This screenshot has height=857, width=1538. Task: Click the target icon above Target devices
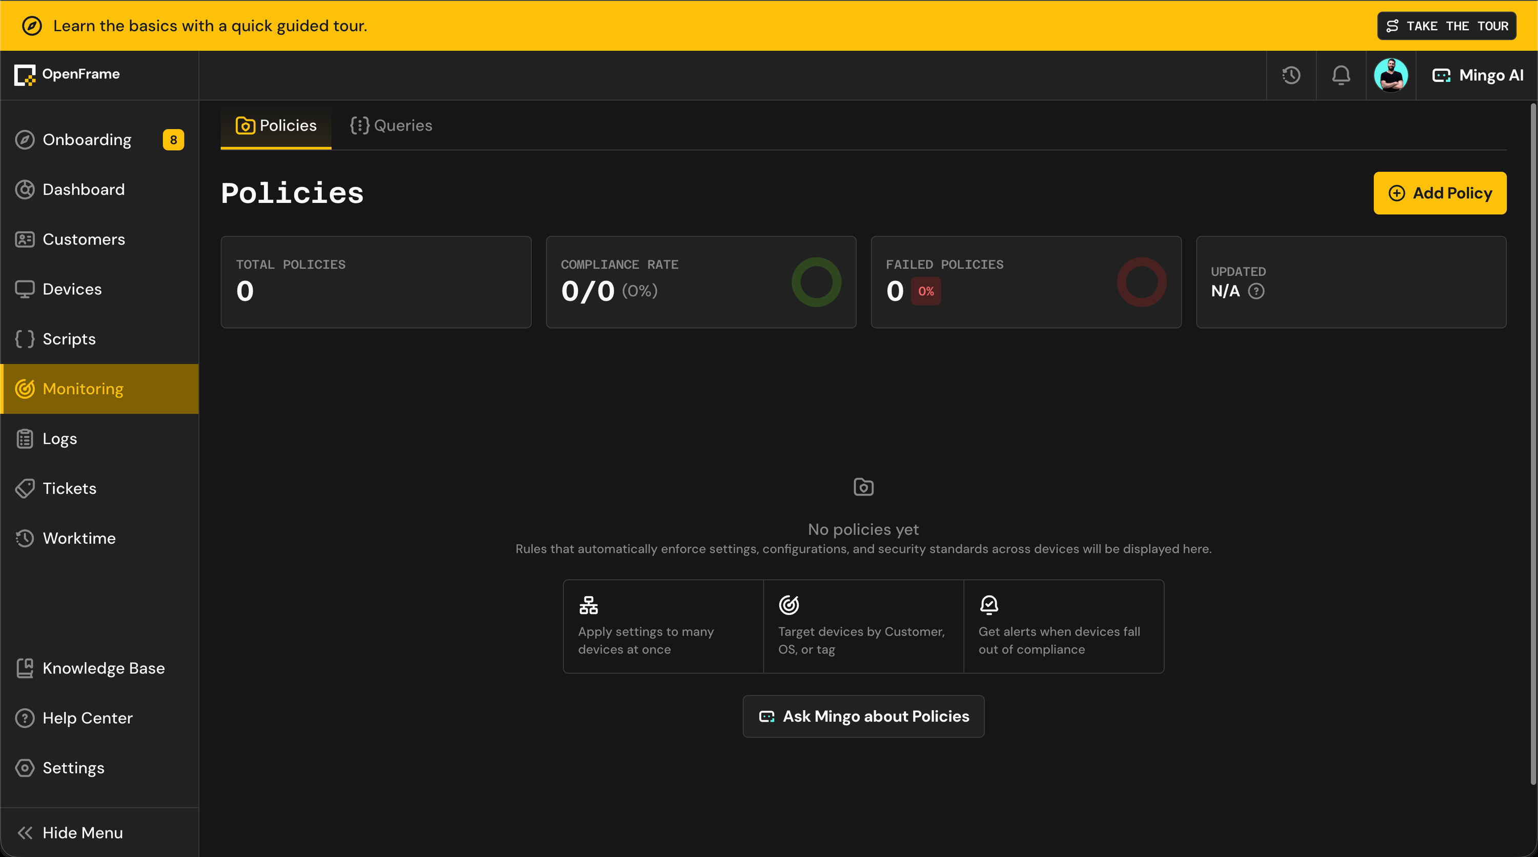788,605
